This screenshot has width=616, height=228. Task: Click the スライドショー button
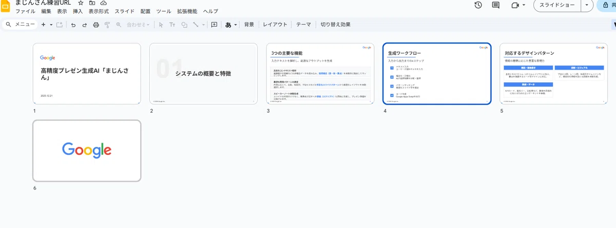click(x=557, y=5)
